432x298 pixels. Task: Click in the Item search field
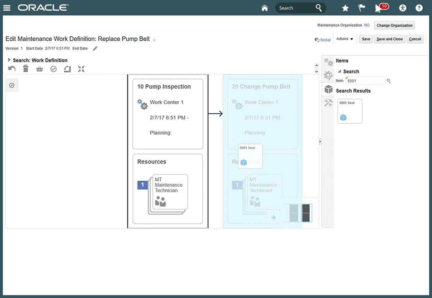pyautogui.click(x=365, y=81)
